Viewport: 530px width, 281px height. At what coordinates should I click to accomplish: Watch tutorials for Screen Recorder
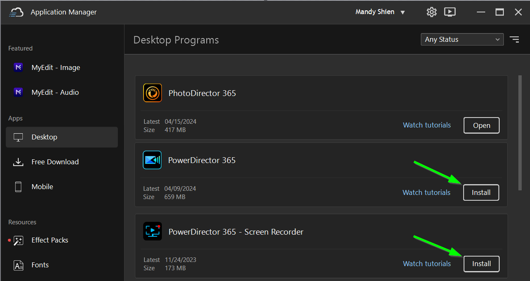pos(427,264)
